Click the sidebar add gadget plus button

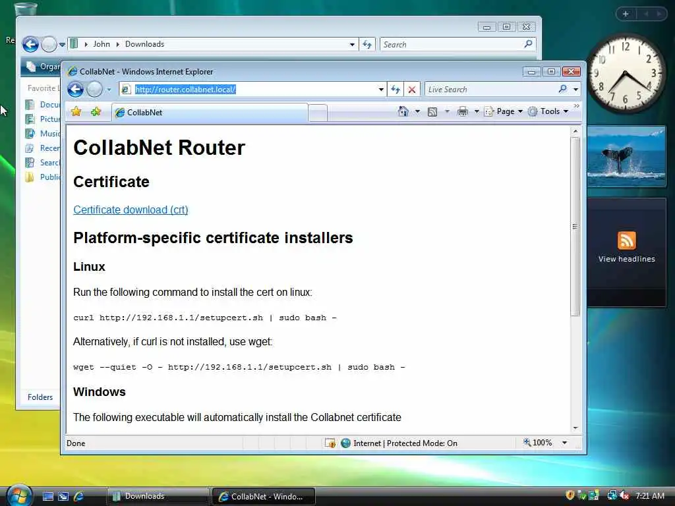tap(626, 14)
